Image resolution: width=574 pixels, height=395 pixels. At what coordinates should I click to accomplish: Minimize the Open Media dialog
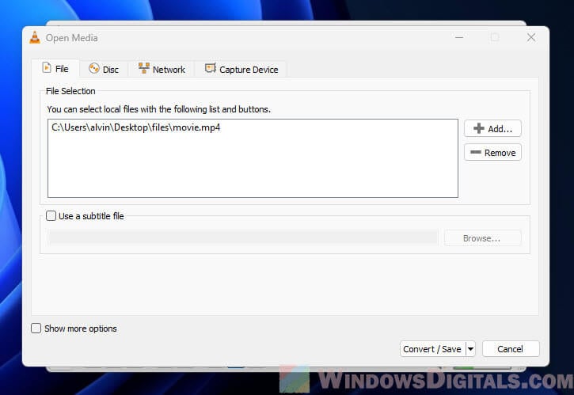[x=459, y=37]
